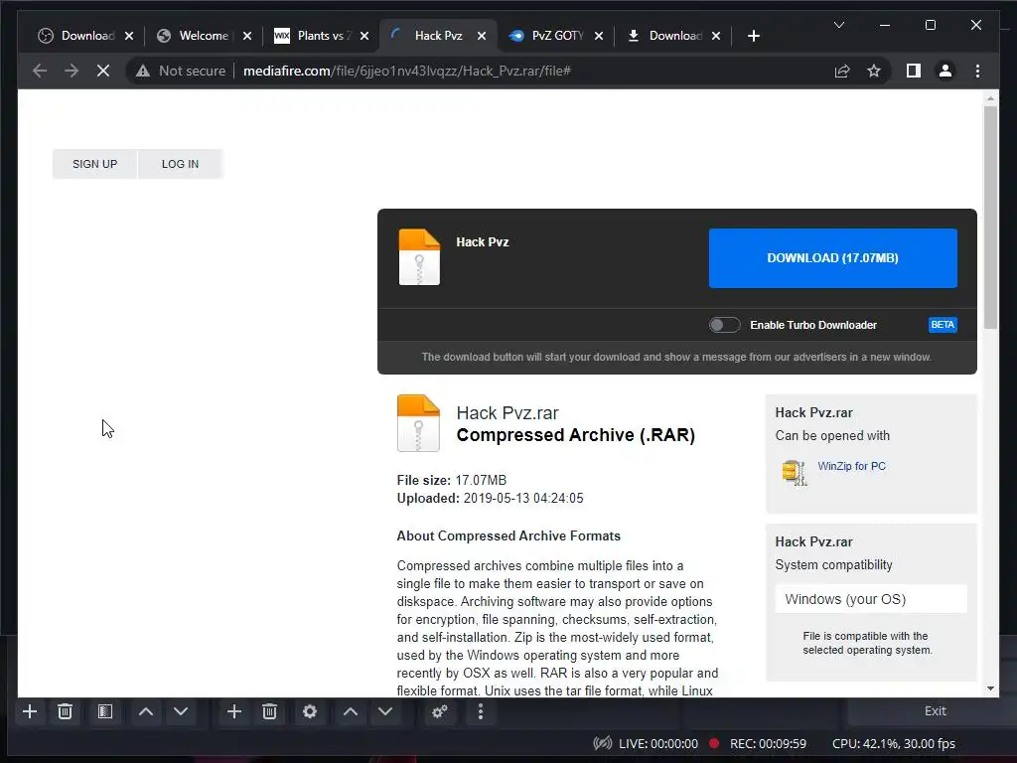
Task: Stop loading the page
Action: click(103, 71)
